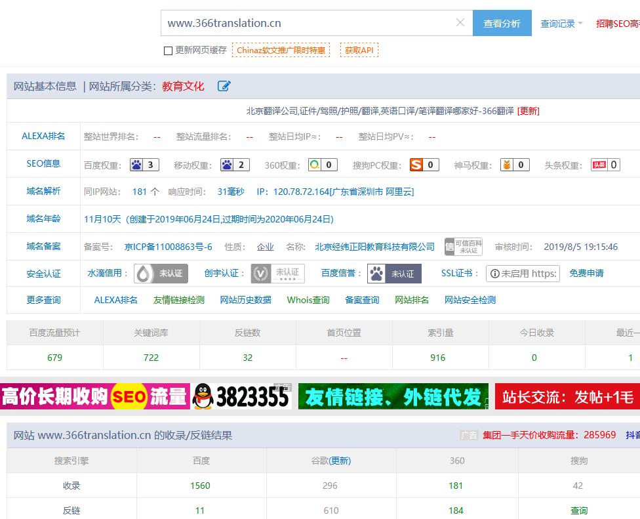The image size is (640, 519).
Task: Clear the domain search field with X icon
Action: click(460, 23)
